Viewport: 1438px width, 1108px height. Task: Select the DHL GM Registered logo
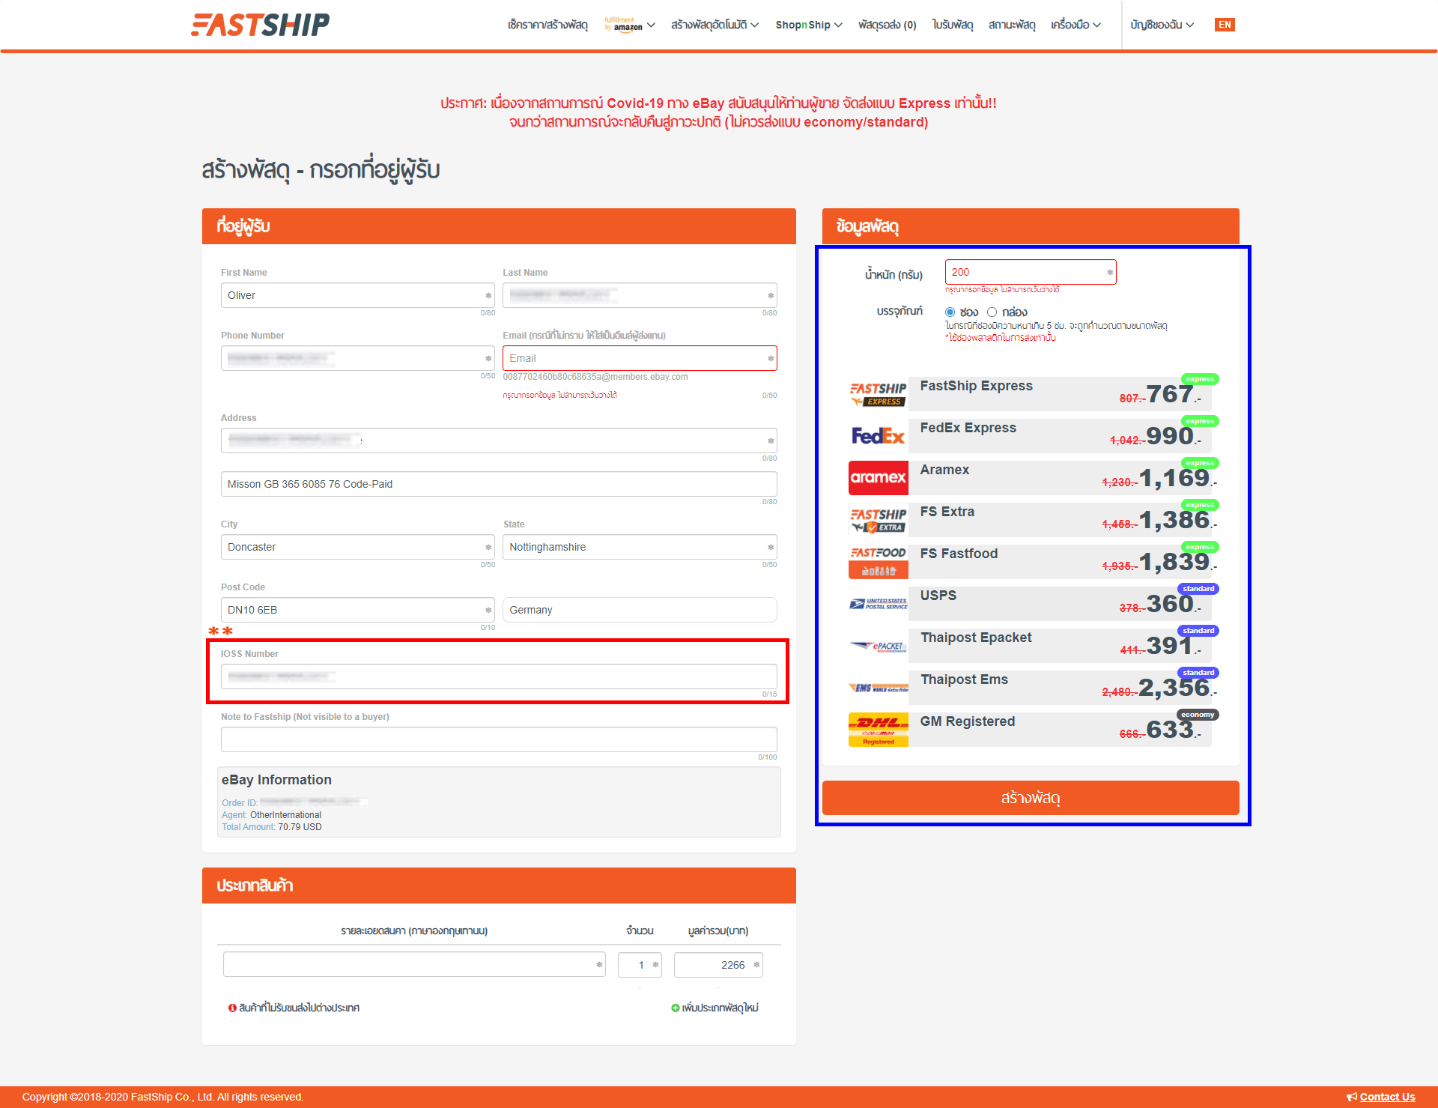[x=878, y=730]
